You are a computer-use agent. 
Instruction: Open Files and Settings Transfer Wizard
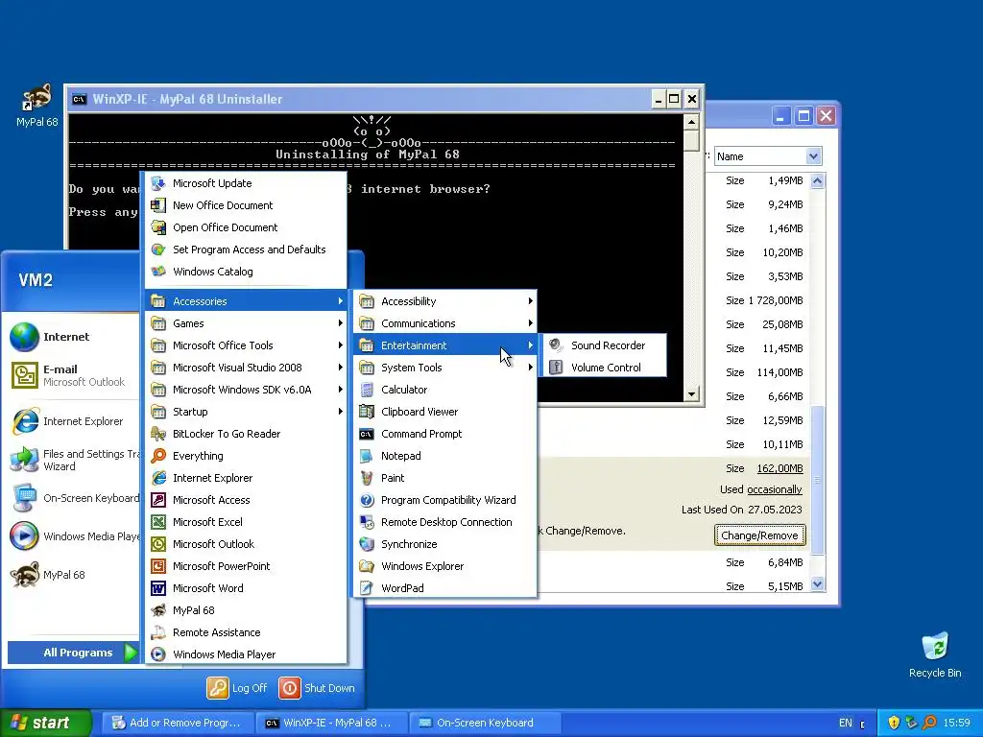[72, 460]
